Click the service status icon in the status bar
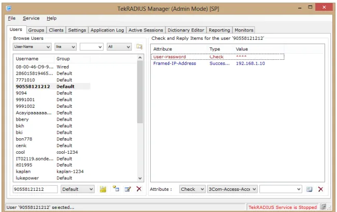This screenshot has height=212, width=337. (x=323, y=207)
